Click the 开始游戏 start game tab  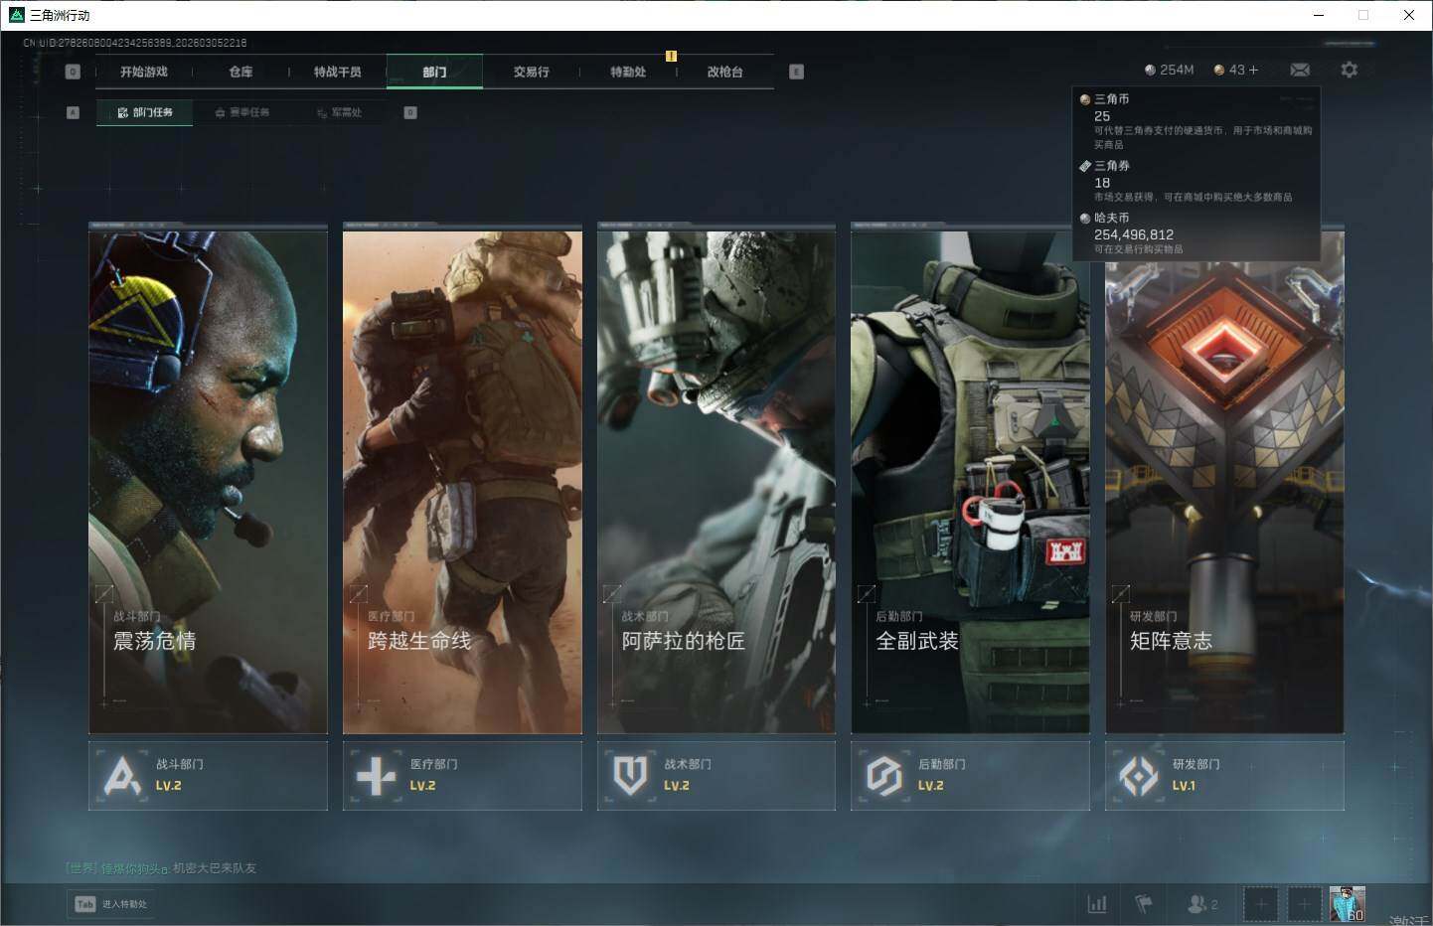(x=144, y=72)
